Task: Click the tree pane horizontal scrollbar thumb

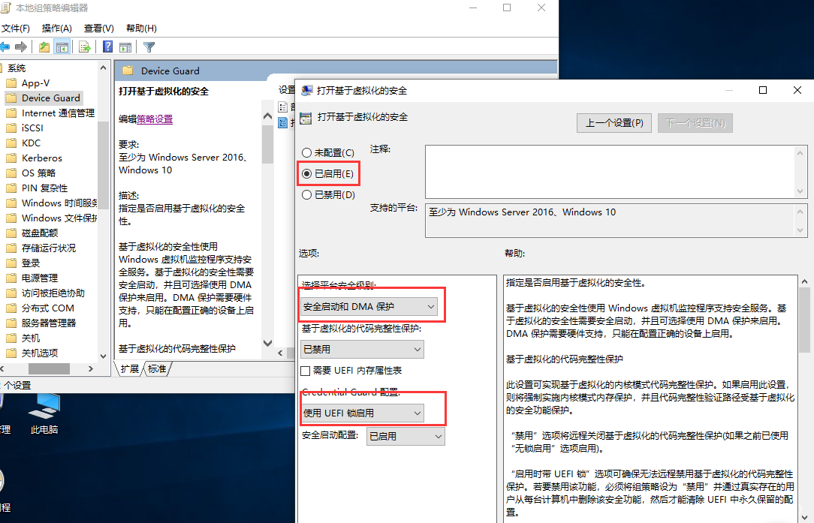Action: [49, 369]
